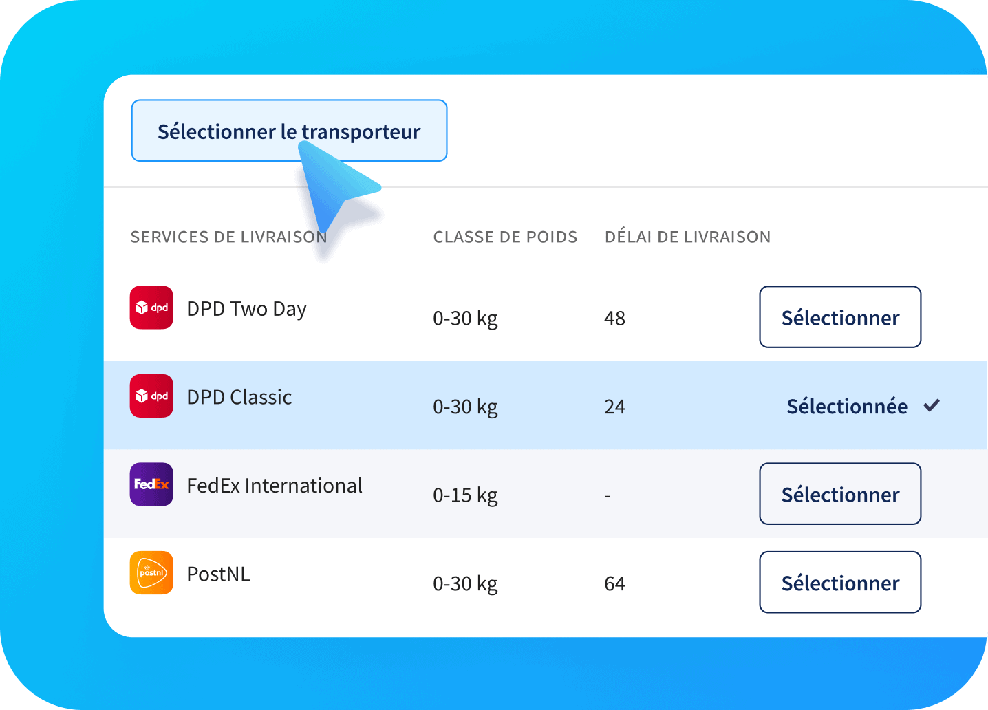Click the DPD Classic carrier logo

151,396
